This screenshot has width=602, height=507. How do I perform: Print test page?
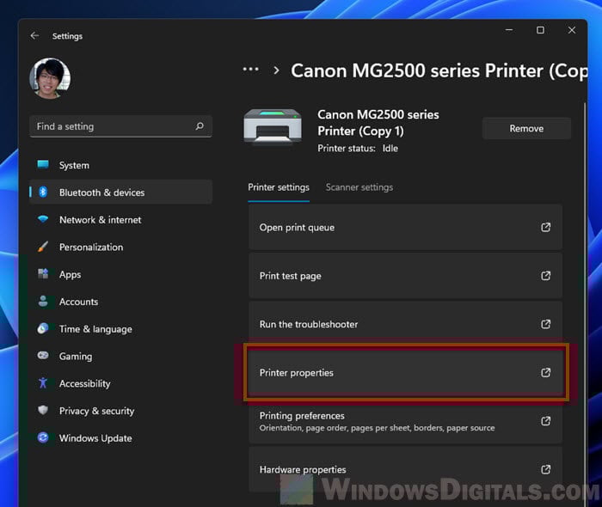[x=405, y=276]
